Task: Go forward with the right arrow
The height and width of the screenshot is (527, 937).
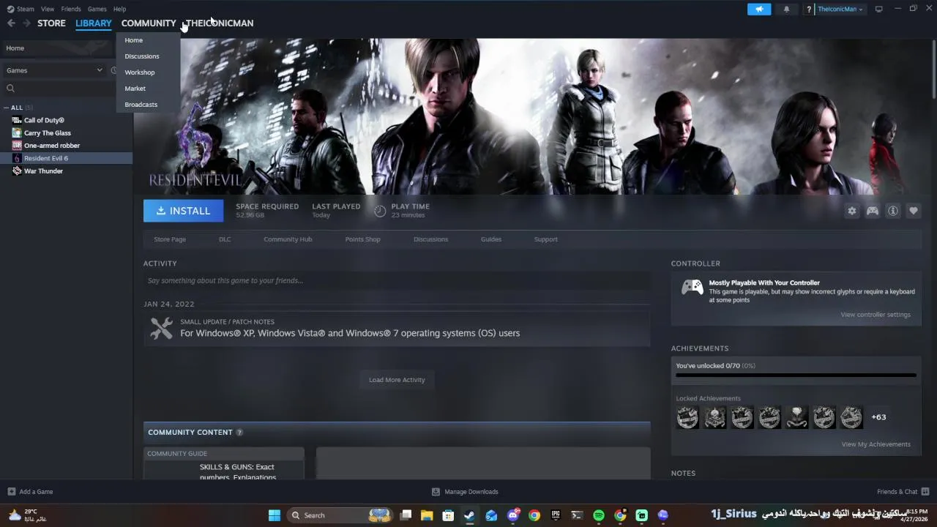Action: coord(26,23)
